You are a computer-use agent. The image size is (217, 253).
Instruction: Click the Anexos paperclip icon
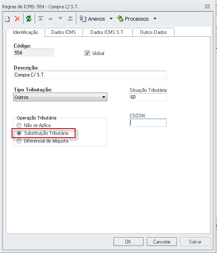coord(83,19)
